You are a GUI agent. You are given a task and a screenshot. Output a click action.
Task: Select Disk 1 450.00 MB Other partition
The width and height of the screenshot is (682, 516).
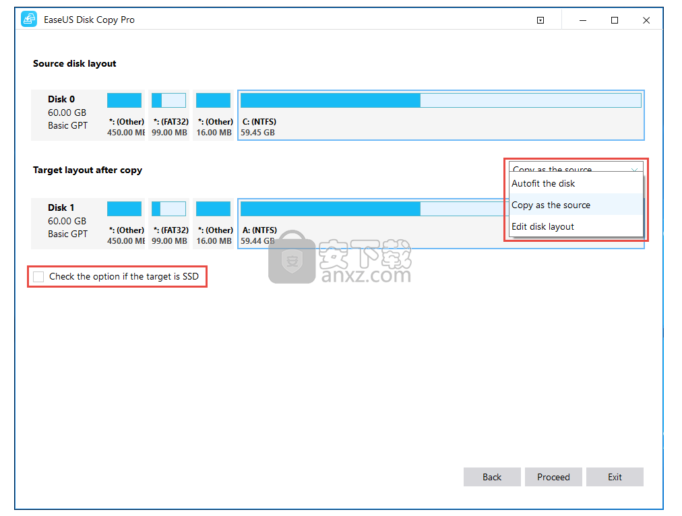(125, 224)
